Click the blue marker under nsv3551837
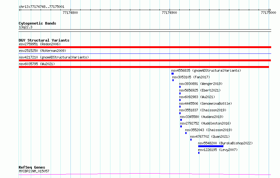Screen dimensions: 280x178 click(180, 113)
